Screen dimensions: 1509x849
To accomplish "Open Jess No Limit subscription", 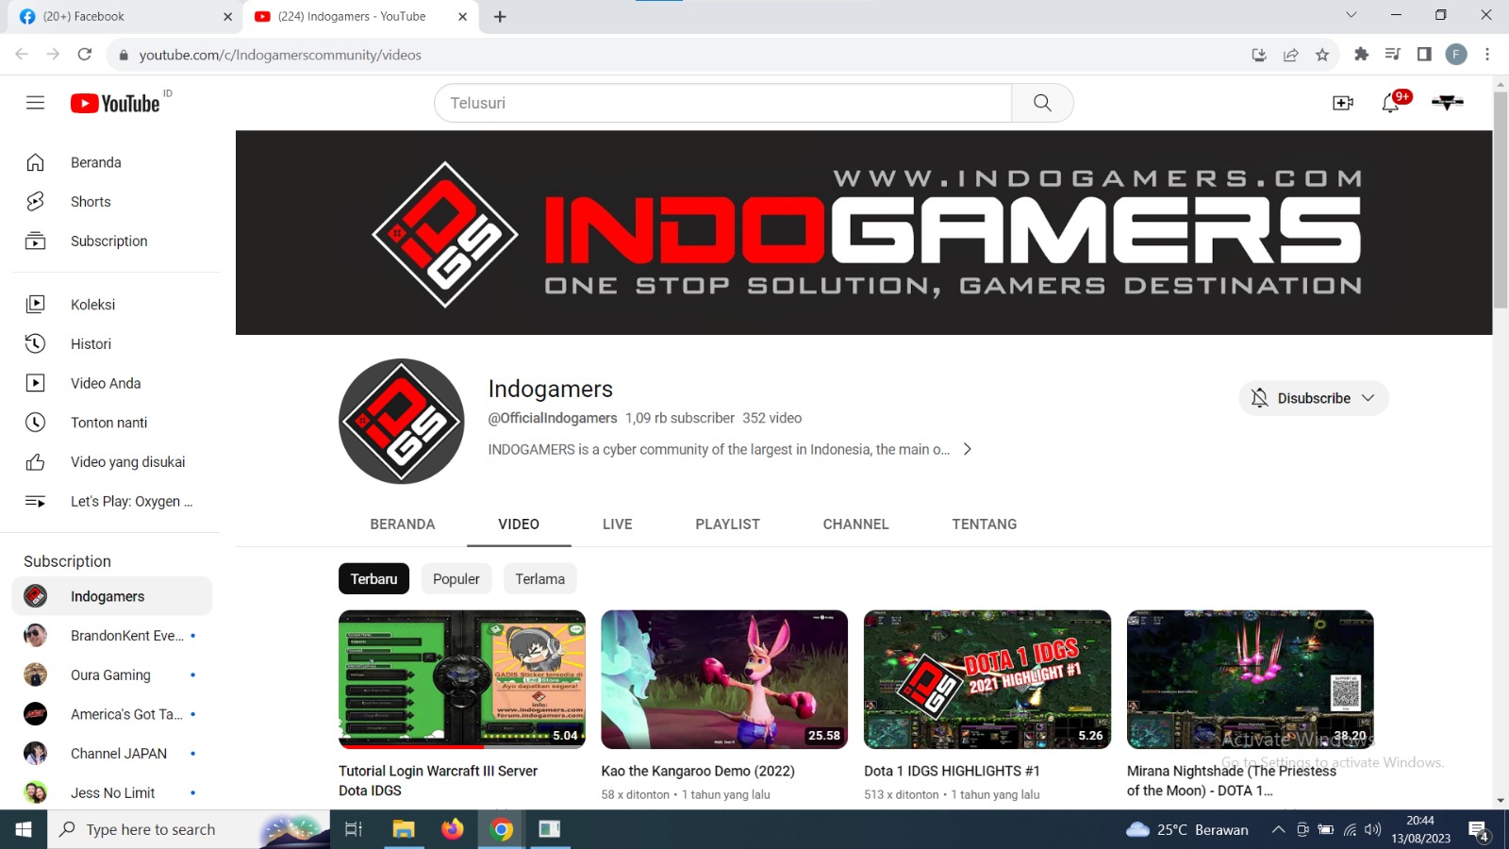I will [x=112, y=792].
